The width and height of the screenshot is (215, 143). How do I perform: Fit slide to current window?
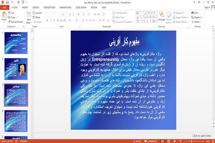coord(213,141)
